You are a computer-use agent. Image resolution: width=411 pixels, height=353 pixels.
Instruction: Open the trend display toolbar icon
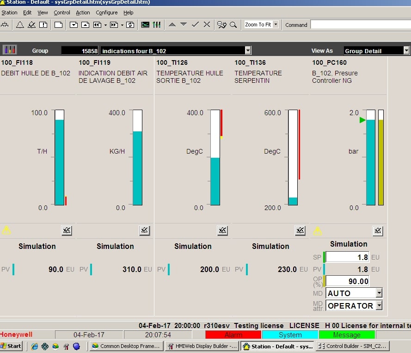pos(145,25)
